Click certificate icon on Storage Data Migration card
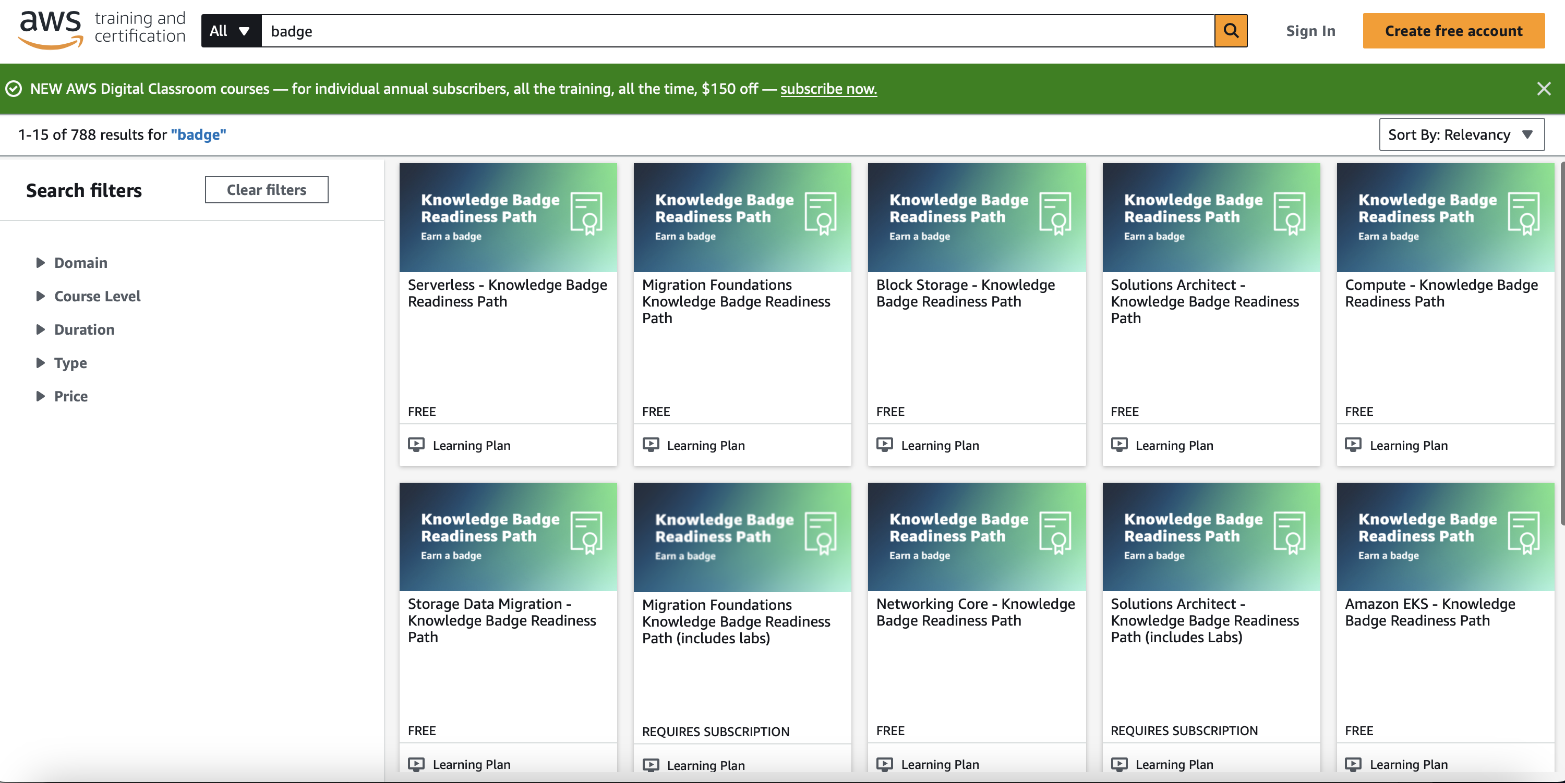1565x783 pixels. point(586,533)
